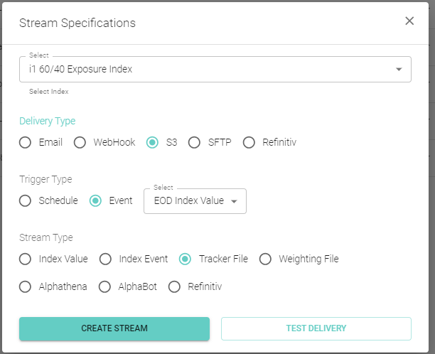Select Refinitiv stream type option
This screenshot has height=354, width=435.
pyautogui.click(x=174, y=286)
